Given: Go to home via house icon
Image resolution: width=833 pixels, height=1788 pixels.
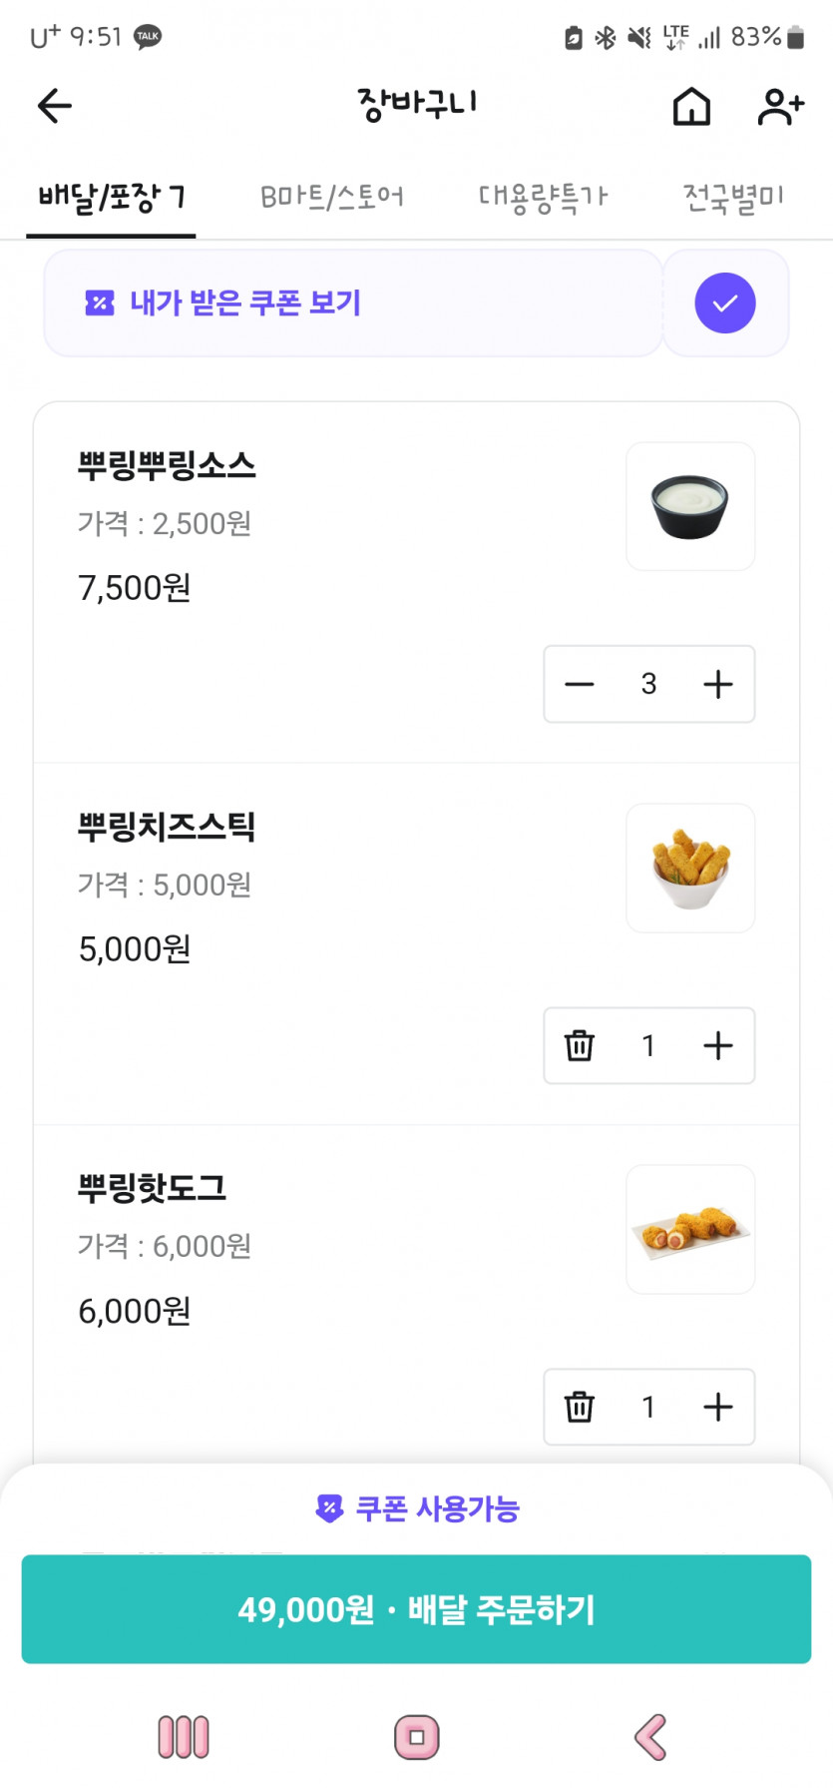Looking at the screenshot, I should (691, 106).
